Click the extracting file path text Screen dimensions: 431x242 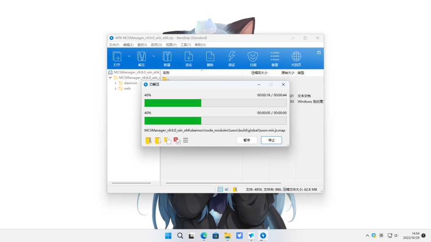tap(215, 130)
